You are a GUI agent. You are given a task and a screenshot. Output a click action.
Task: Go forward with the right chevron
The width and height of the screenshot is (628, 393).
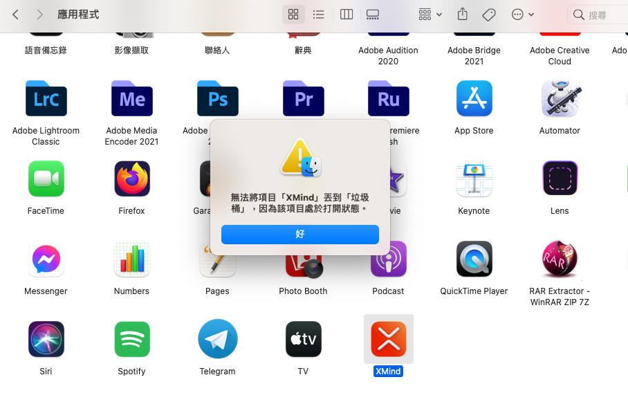(39, 15)
